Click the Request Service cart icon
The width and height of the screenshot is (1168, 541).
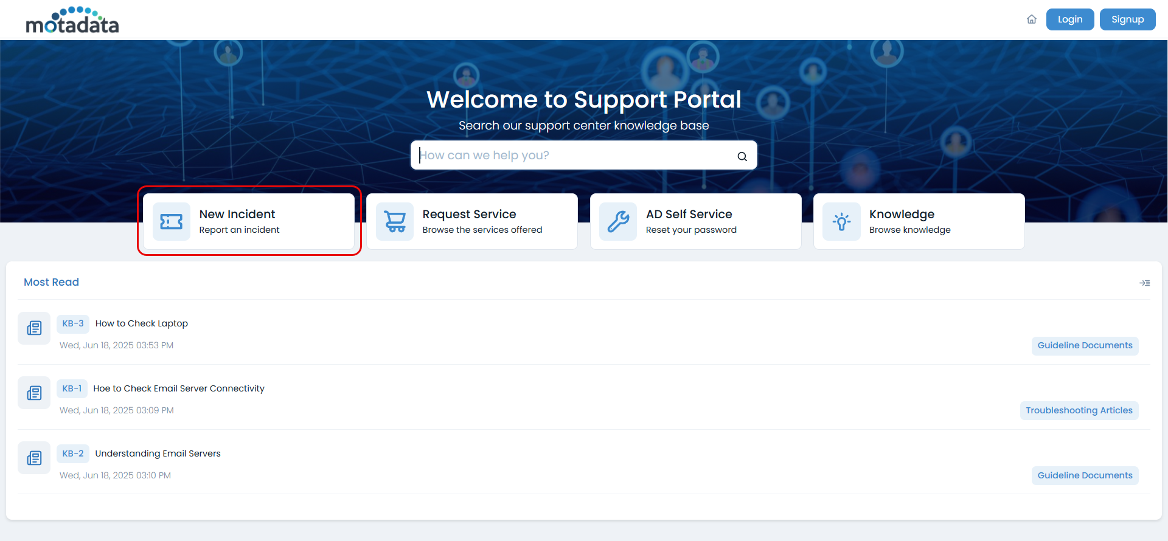[395, 222]
